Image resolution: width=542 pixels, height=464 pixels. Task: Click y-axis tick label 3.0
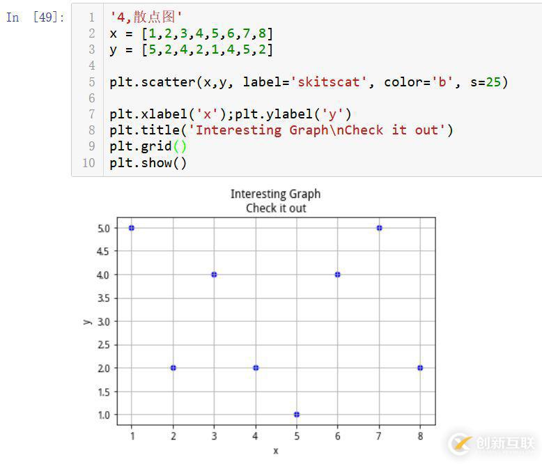point(103,322)
